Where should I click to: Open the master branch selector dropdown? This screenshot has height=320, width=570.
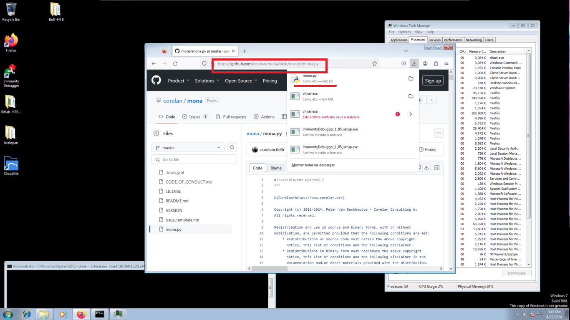tap(188, 147)
